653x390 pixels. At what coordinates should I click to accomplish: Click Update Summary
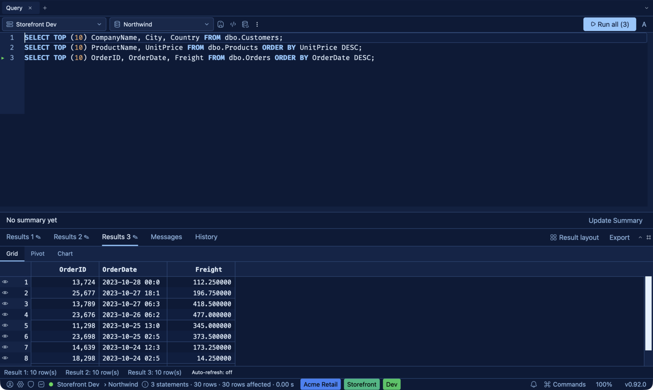click(615, 221)
